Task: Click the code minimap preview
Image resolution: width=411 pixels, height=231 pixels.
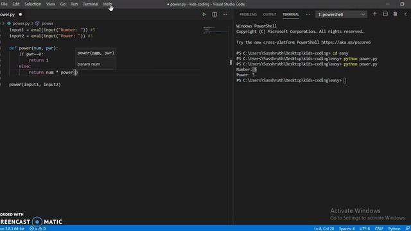Action: pos(209,30)
